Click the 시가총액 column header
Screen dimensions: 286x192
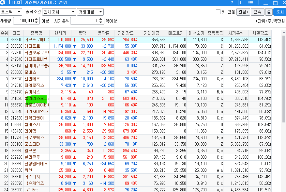236,33
